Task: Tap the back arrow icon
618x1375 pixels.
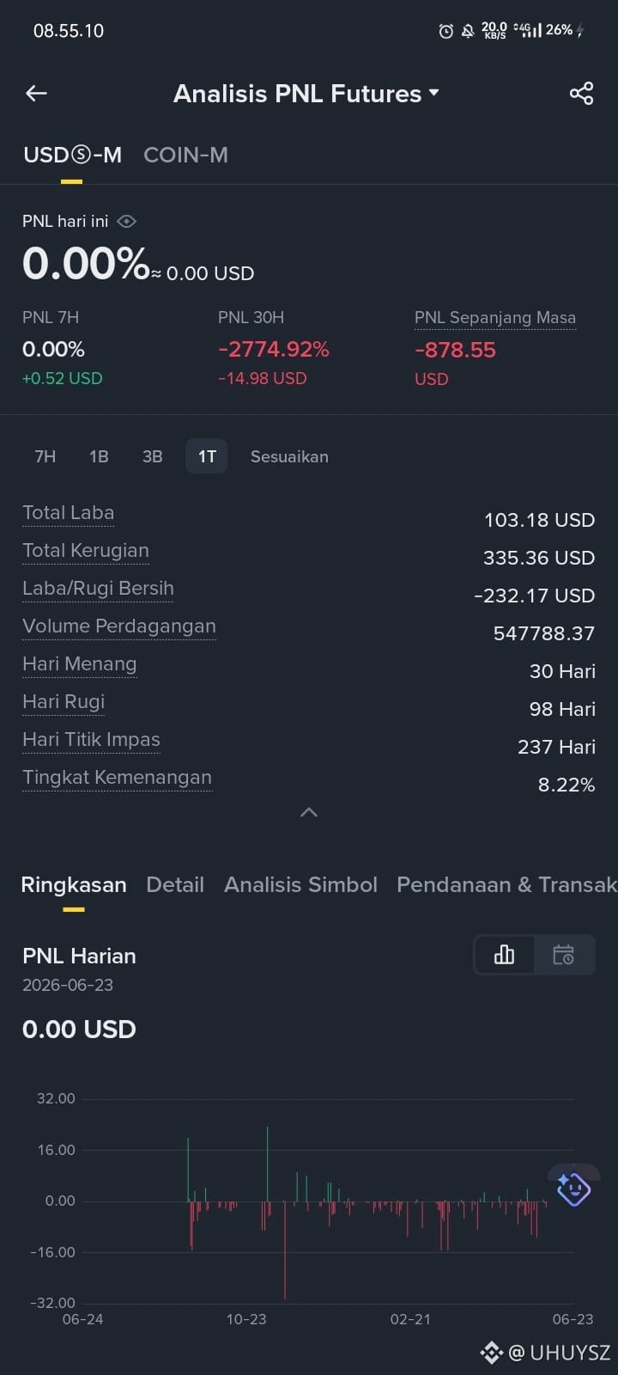Action: click(36, 93)
